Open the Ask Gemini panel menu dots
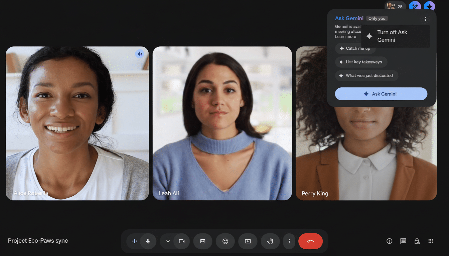This screenshot has width=449, height=256. (x=426, y=19)
